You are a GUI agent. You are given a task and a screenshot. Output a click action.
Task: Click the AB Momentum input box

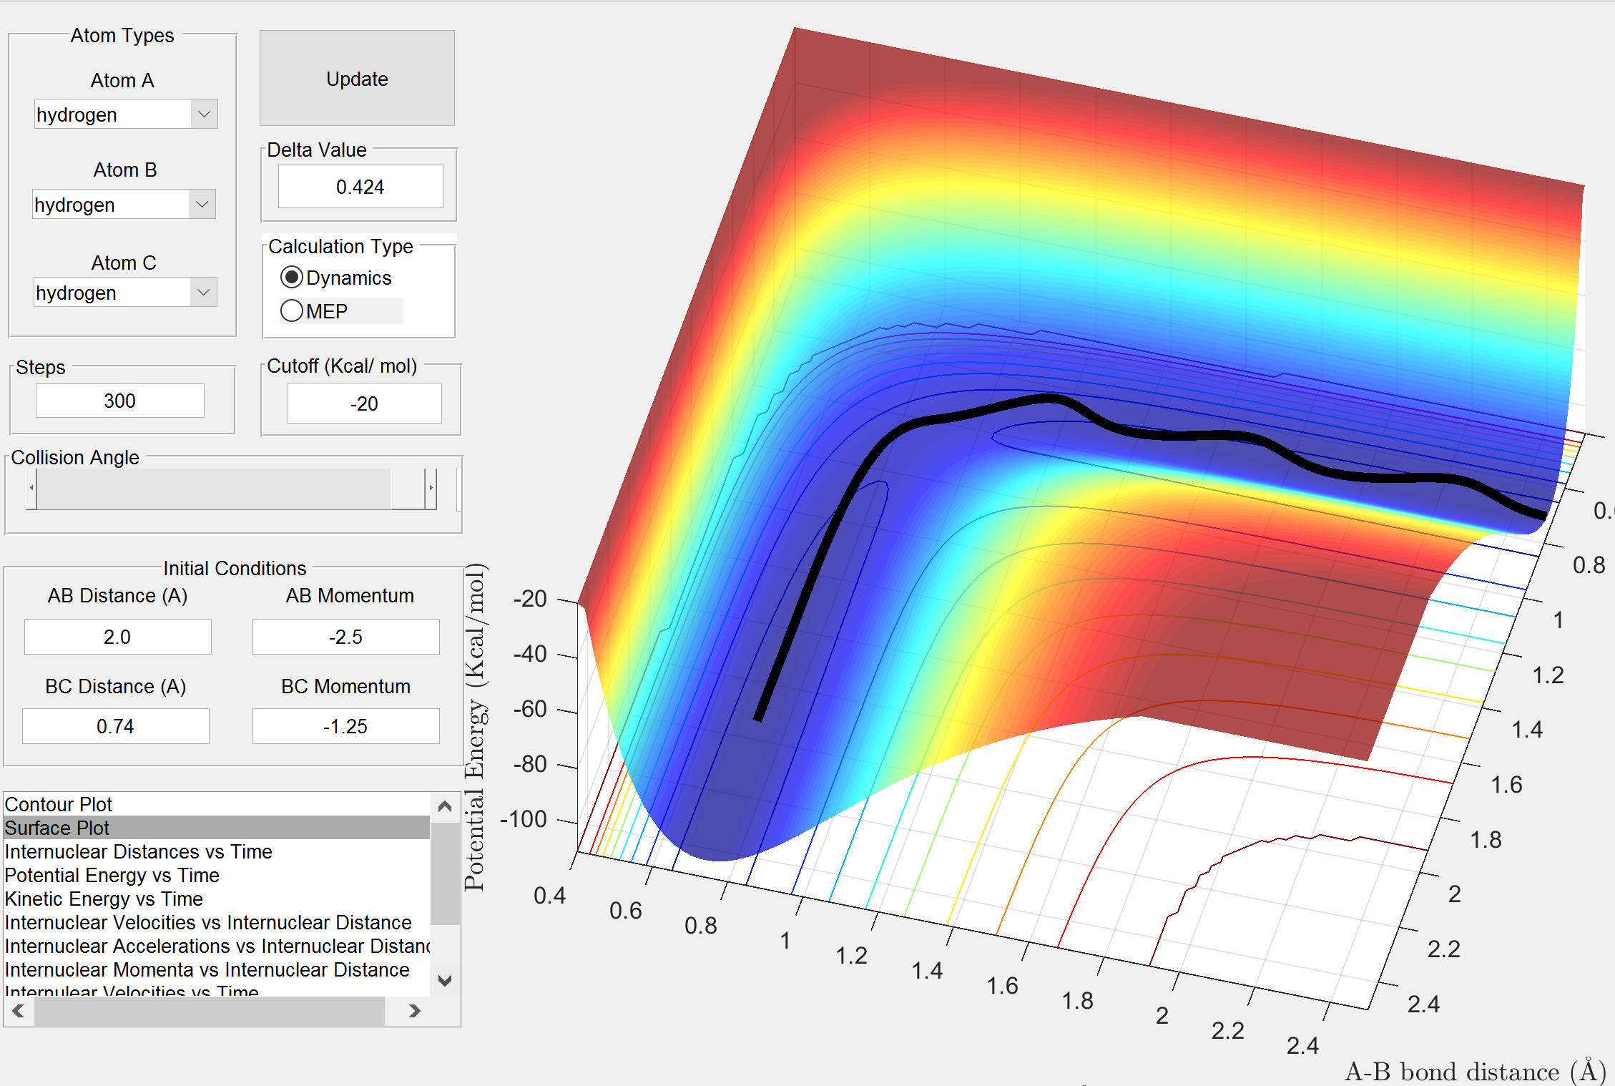tap(345, 637)
